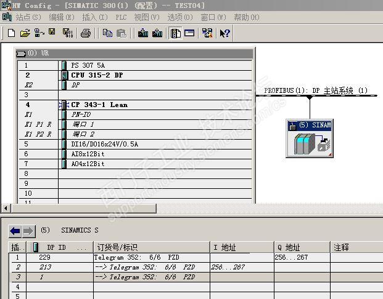Image resolution: width=383 pixels, height=299 pixels.
Task: Click the PROFIBUS(1) DP master system line label
Action: [316, 90]
